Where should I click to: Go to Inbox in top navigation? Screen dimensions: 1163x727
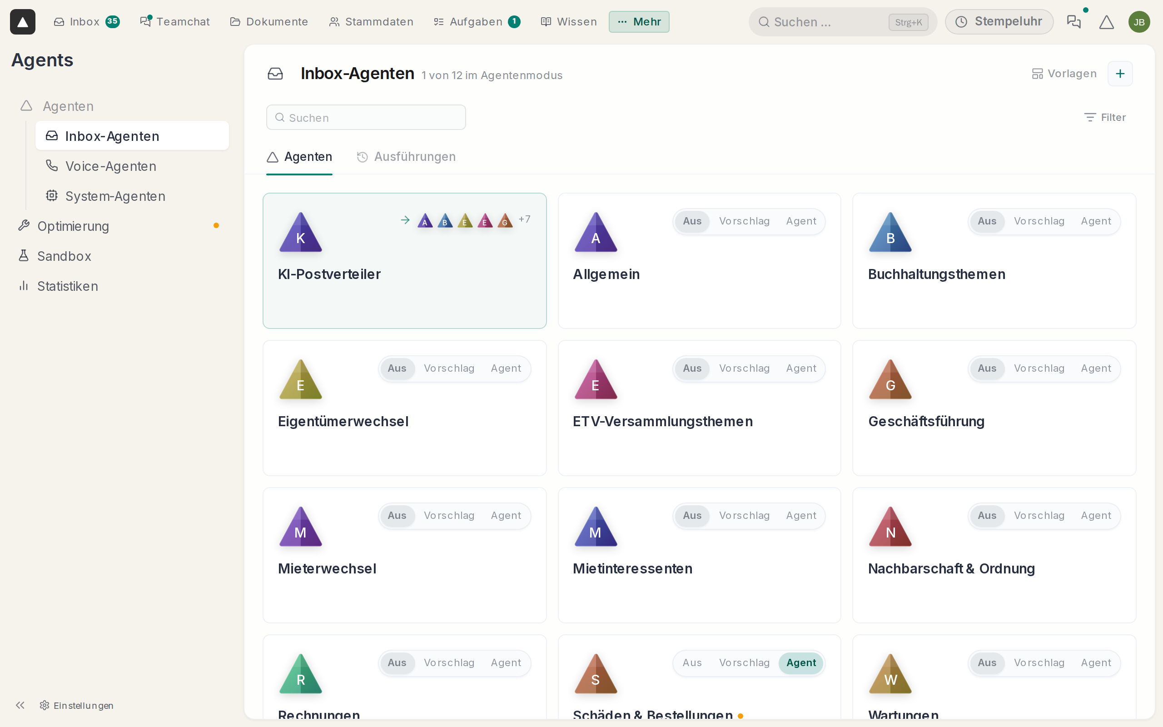click(x=86, y=22)
